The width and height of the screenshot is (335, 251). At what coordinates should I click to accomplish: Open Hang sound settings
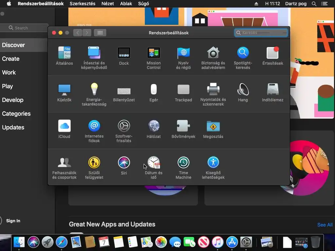point(243,92)
